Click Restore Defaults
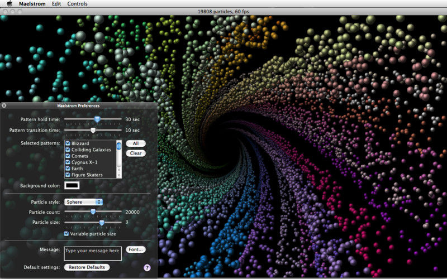Image resolution: width=447 pixels, height=279 pixels. pos(87,267)
